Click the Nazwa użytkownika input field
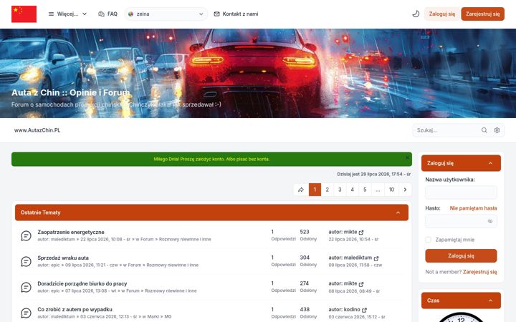 (x=461, y=192)
